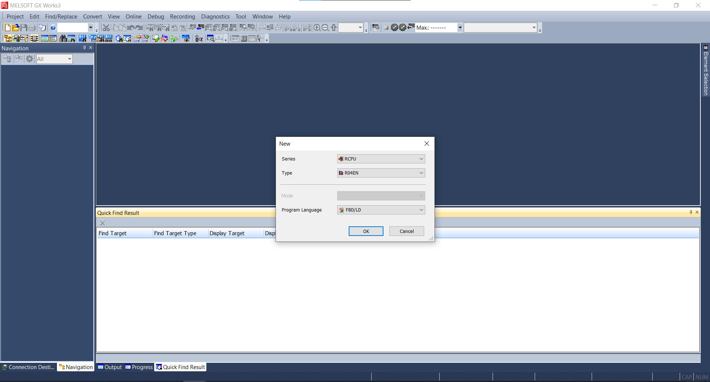Toggle auto-hide pin on Navigation panel
This screenshot has width=710, height=382.
[84, 48]
